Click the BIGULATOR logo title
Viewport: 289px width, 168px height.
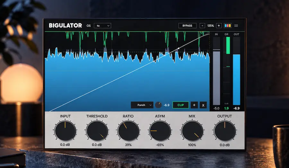pos(65,25)
